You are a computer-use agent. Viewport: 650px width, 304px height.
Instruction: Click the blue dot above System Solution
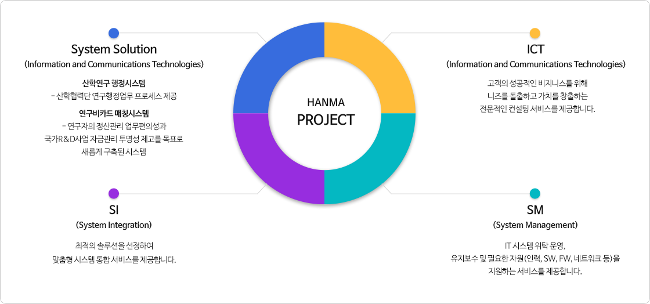pyautogui.click(x=114, y=33)
